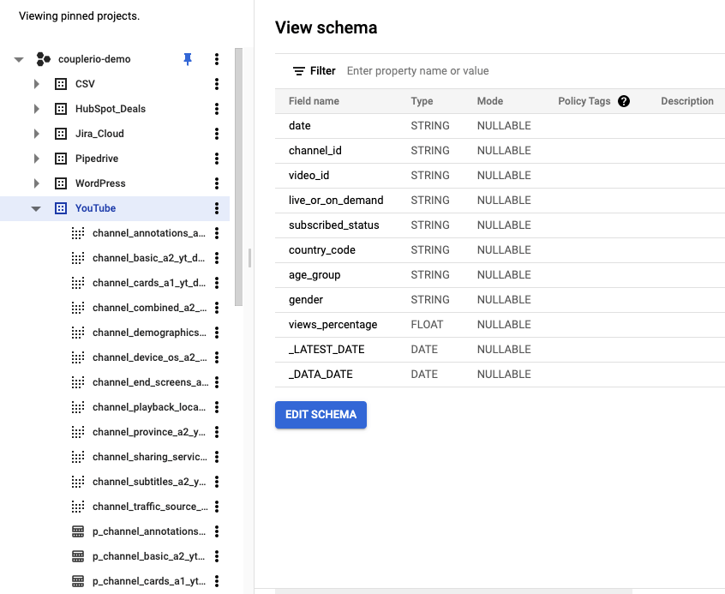The width and height of the screenshot is (725, 594).
Task: Open actions menu for p_channel_basic_a2 table
Action: [217, 556]
